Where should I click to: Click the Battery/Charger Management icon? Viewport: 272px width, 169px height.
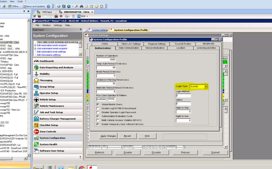coord(36,119)
